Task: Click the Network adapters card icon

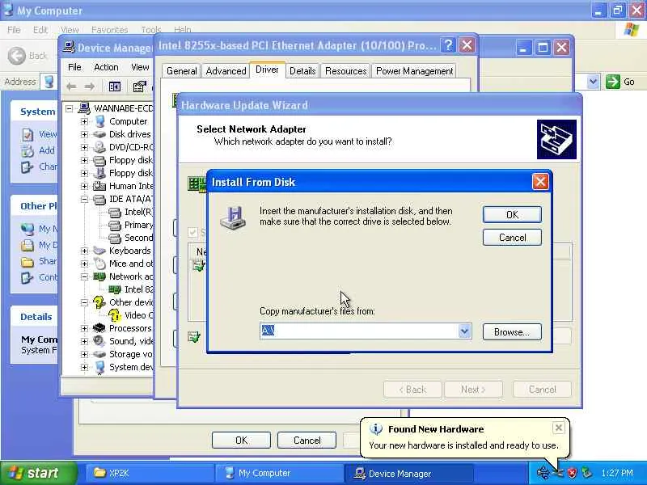Action: (99, 276)
